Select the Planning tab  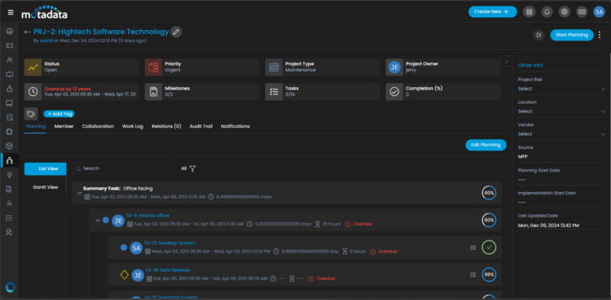36,126
